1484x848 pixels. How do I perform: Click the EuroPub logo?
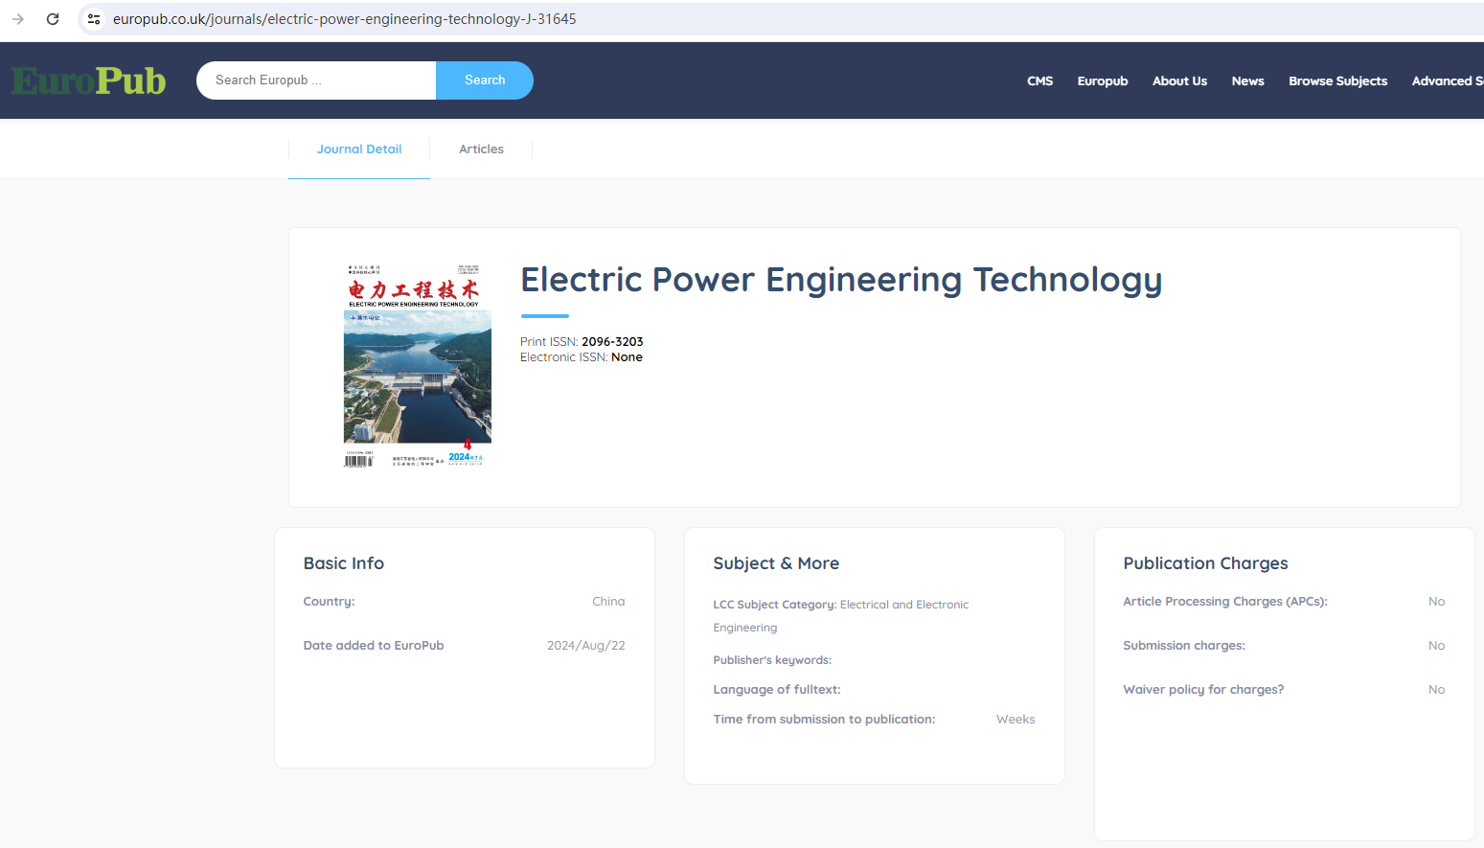[88, 81]
